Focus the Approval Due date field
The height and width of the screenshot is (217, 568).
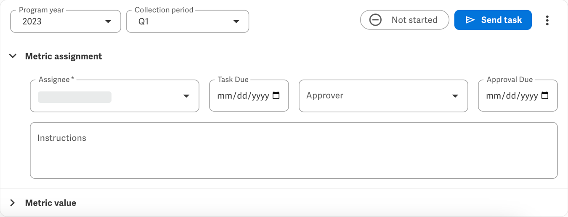coord(512,96)
